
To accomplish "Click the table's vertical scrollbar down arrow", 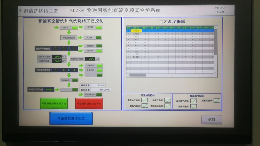I will coord(215,72).
